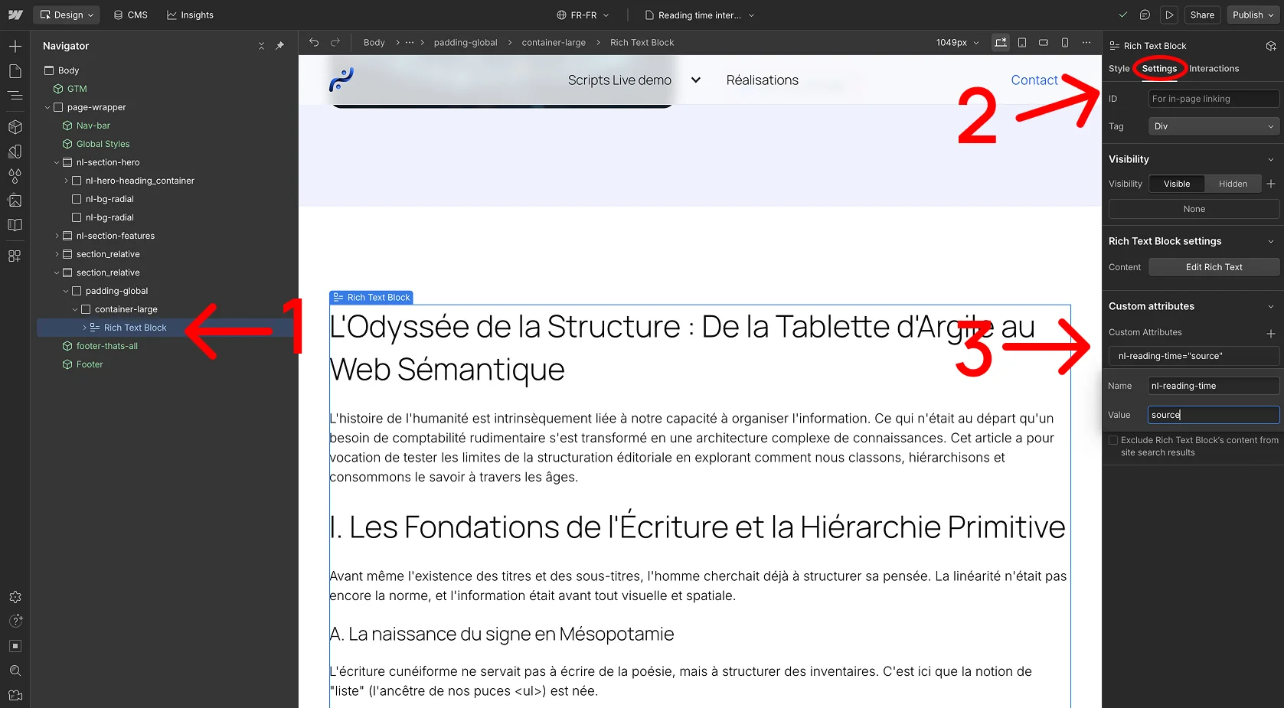Check Exclude Rich Text Block from search results
1284x708 pixels.
click(1113, 440)
